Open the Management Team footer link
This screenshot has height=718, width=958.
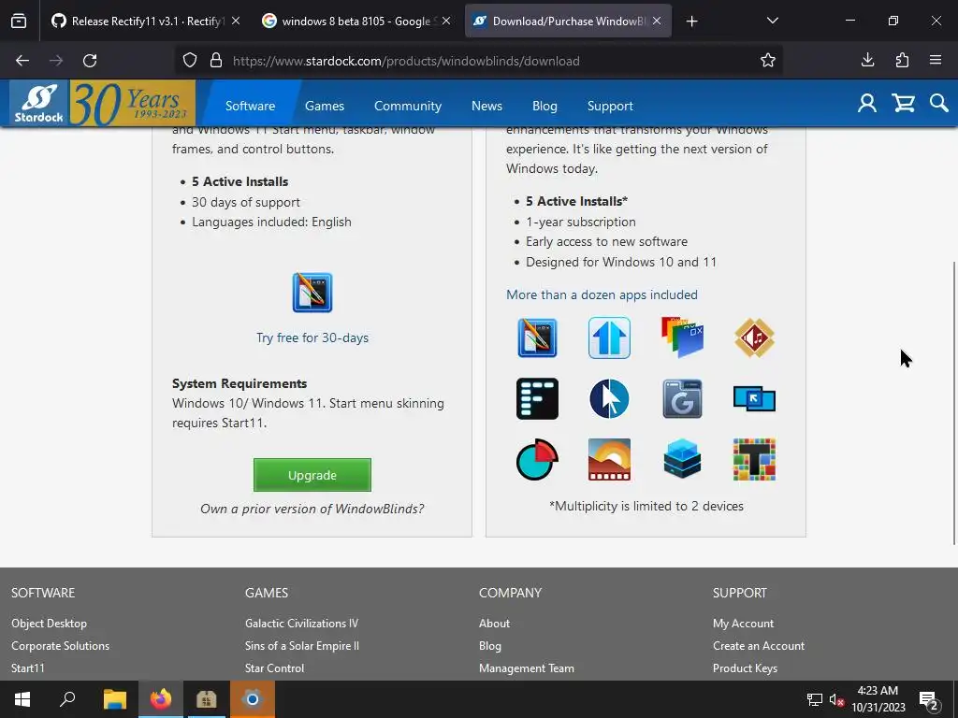(x=526, y=668)
